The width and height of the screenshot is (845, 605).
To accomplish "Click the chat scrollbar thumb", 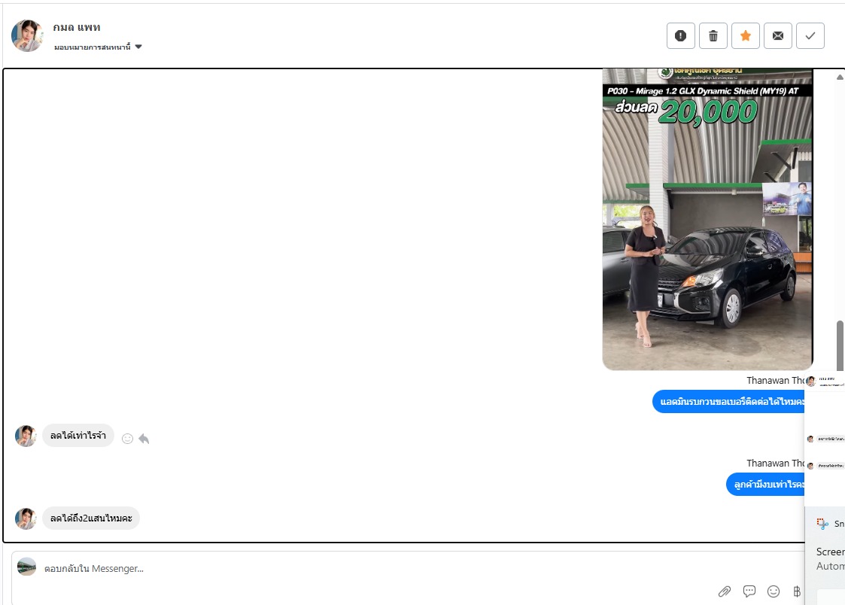I will tap(840, 346).
